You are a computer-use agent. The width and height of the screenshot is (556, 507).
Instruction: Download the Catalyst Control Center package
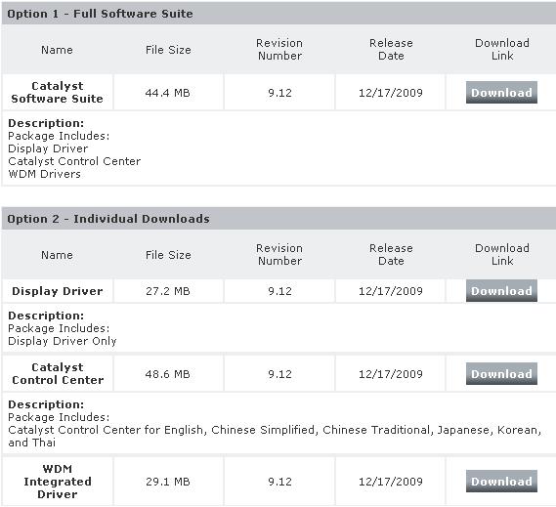coord(501,374)
